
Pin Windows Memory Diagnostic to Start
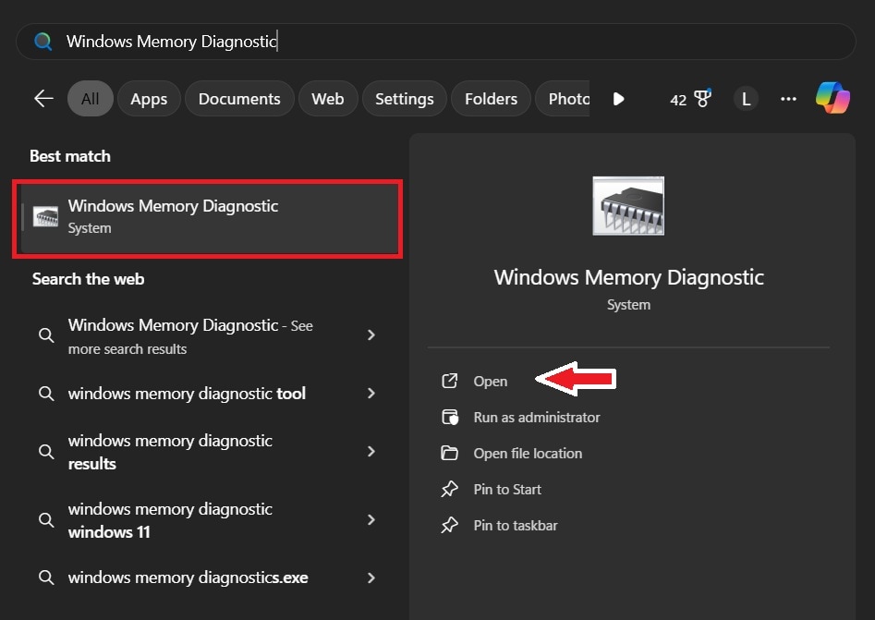(x=506, y=489)
